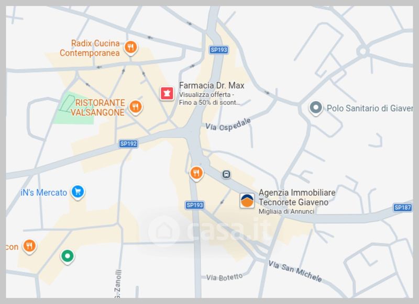Click the restaurant pin beside the 'con' label
Image resolution: width=419 pixels, height=304 pixels.
(x=29, y=246)
